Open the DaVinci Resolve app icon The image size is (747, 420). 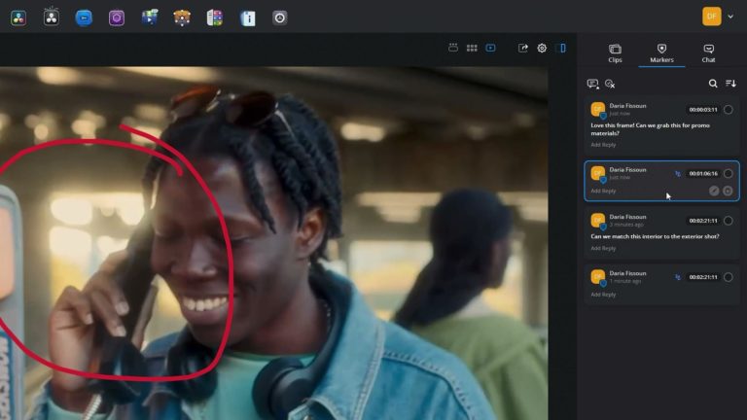click(x=18, y=18)
